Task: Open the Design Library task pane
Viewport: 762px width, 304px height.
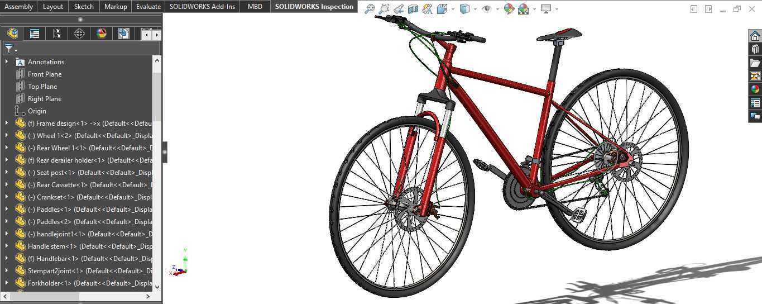Action: 755,49
